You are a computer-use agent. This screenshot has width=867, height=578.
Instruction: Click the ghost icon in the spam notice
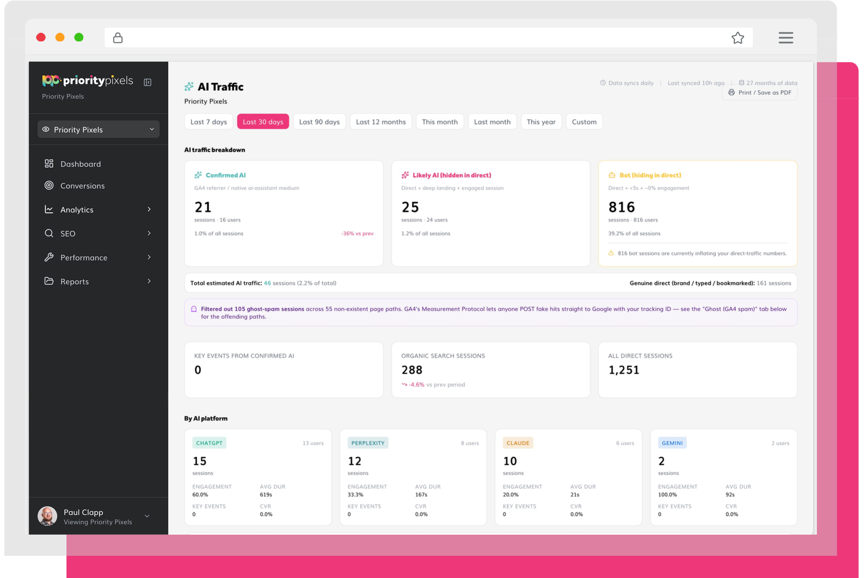[194, 309]
